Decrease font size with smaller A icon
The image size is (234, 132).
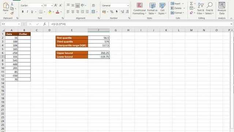point(61,5)
